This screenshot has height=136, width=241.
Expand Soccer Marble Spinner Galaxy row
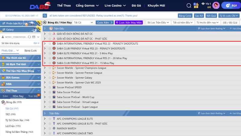point(45,78)
